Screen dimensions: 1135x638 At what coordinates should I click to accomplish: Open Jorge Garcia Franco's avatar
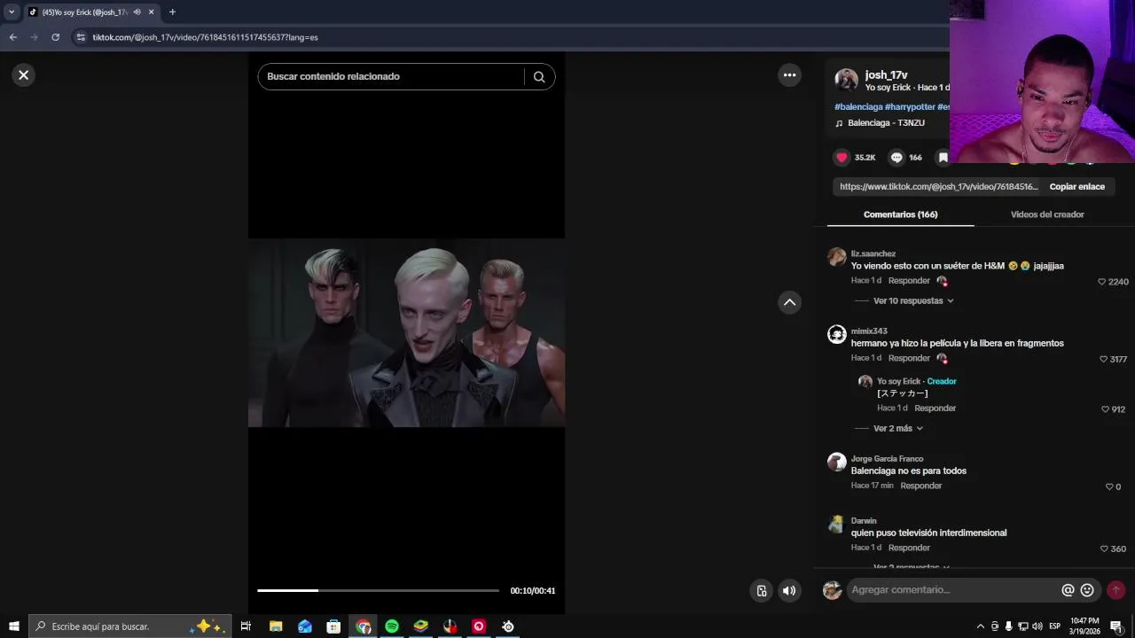coord(836,462)
